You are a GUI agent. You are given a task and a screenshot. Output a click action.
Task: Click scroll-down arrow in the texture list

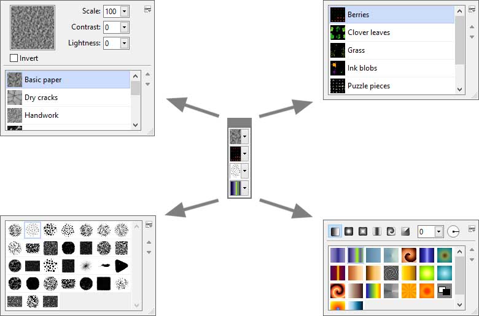136,125
